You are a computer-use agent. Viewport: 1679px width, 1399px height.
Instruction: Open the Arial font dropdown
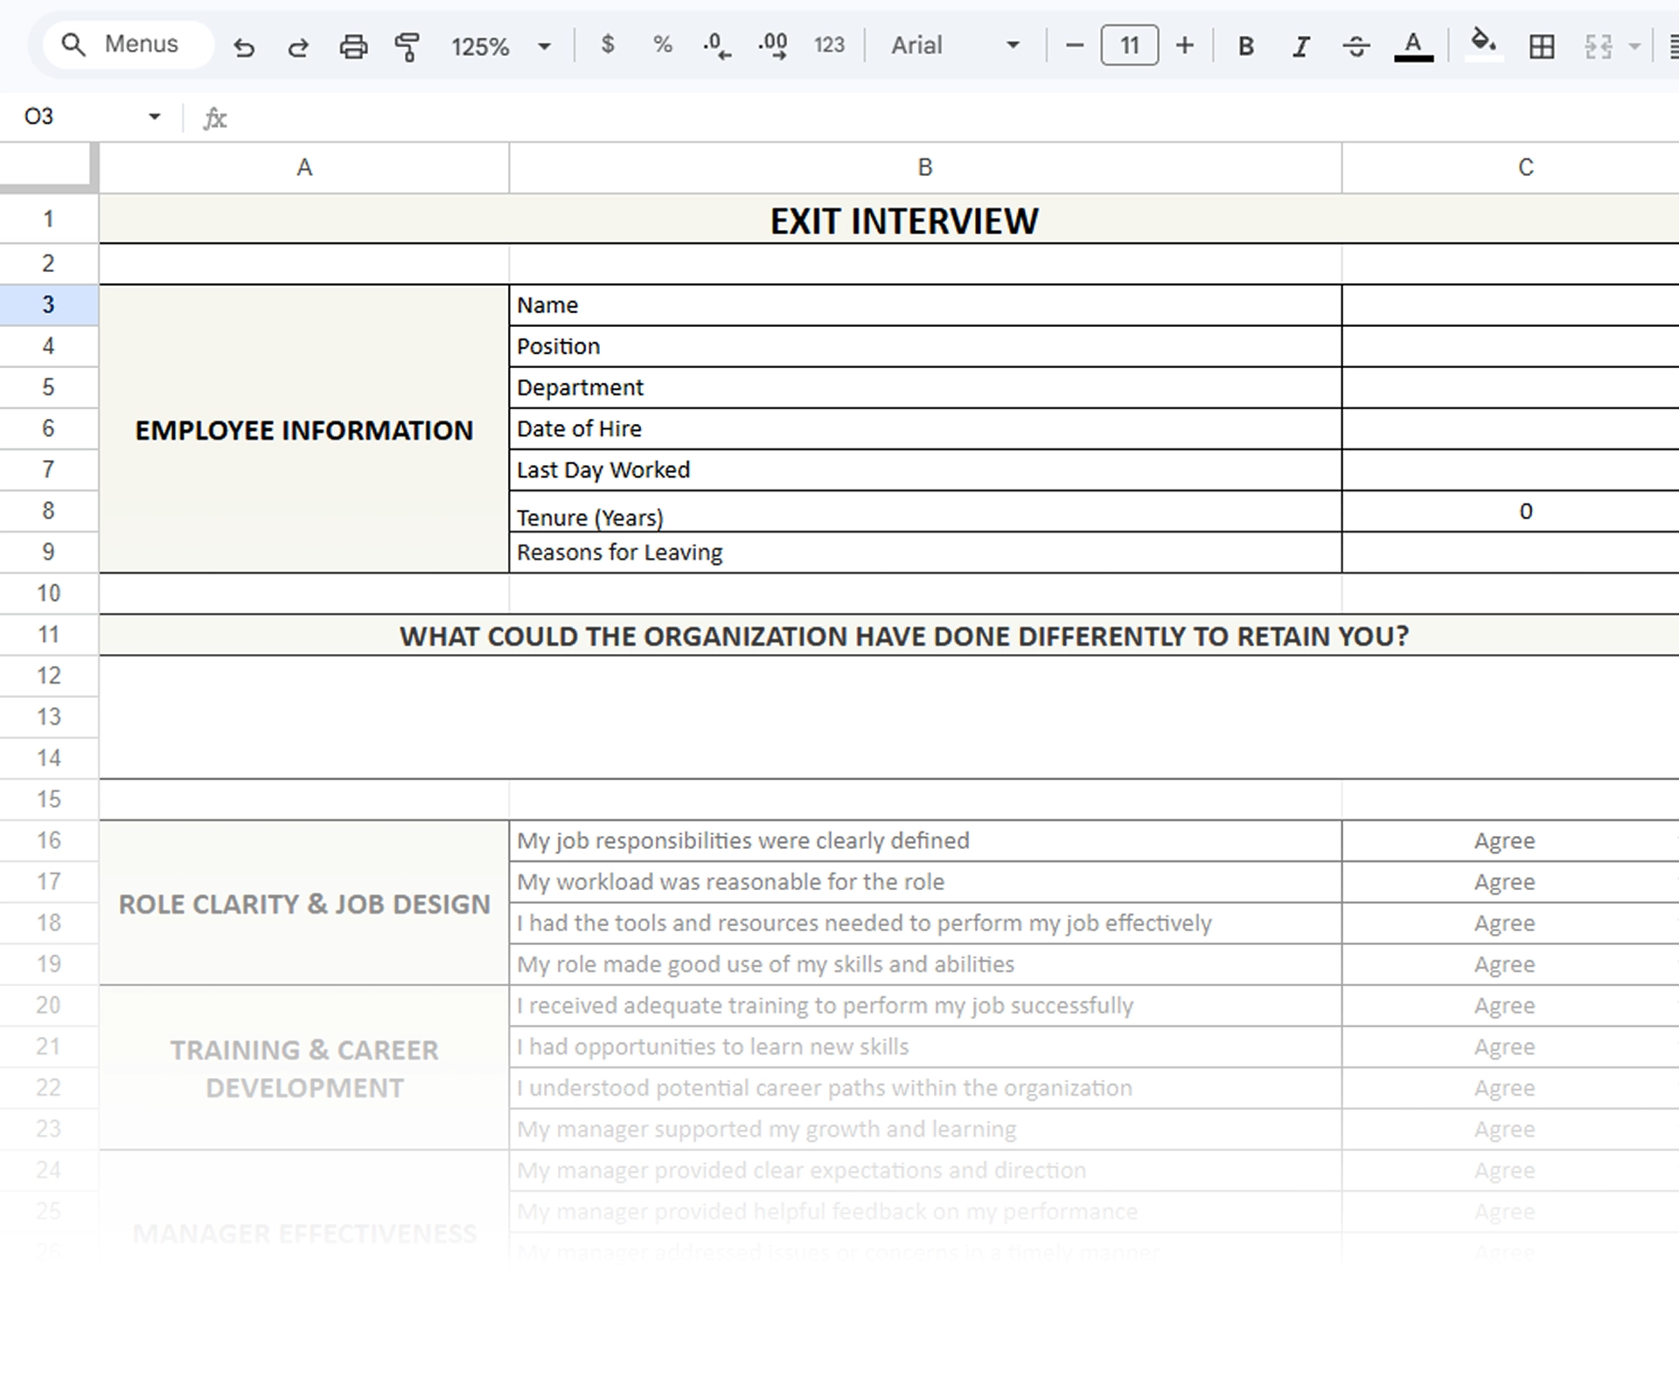955,45
